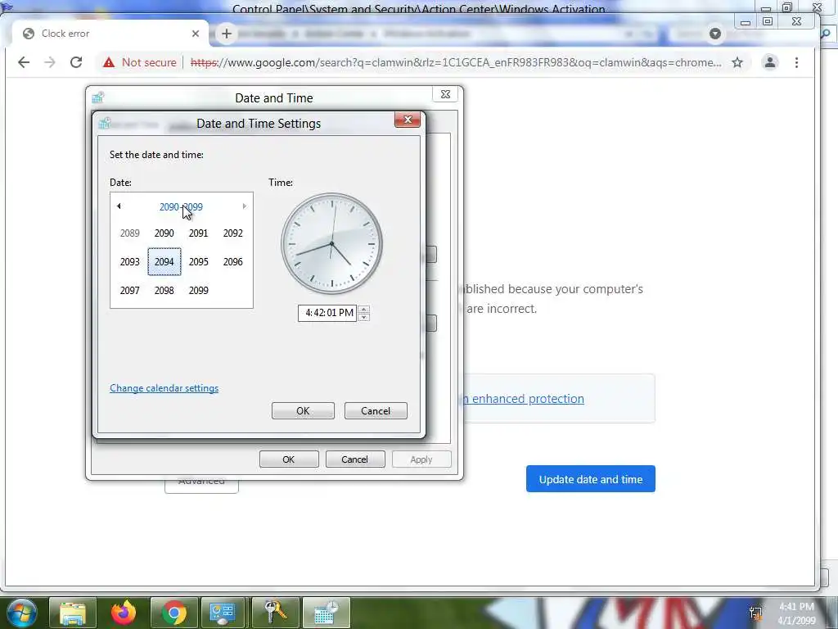Click Cancel in Date and Time window
The height and width of the screenshot is (629, 838).
tap(355, 459)
